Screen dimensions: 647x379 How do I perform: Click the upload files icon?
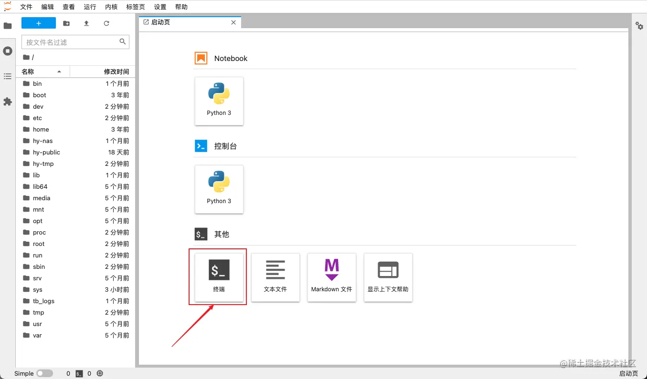(x=86, y=23)
